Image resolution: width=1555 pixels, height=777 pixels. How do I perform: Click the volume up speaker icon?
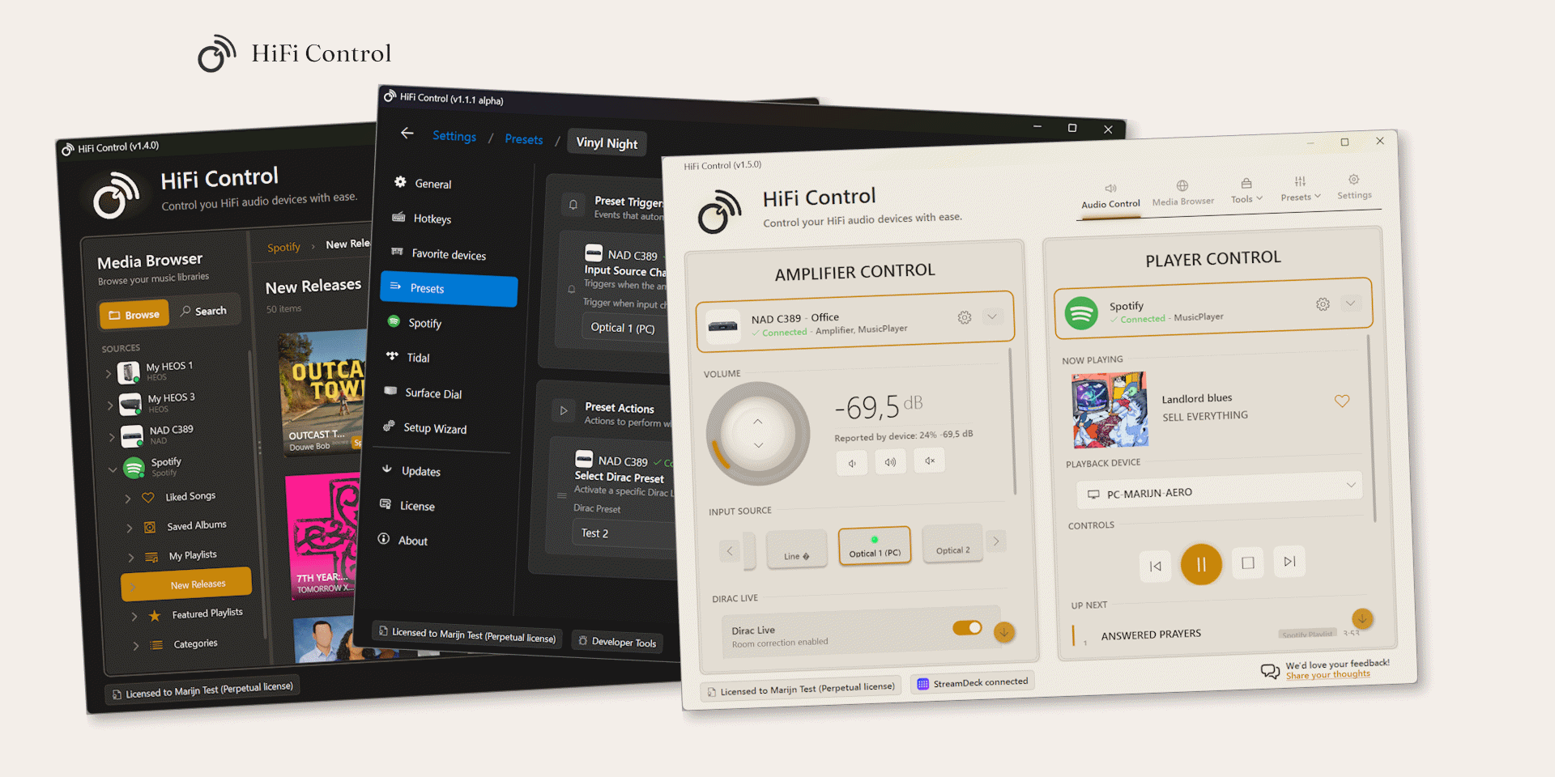click(890, 462)
